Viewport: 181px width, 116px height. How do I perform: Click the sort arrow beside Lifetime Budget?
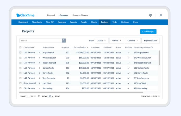88,47
